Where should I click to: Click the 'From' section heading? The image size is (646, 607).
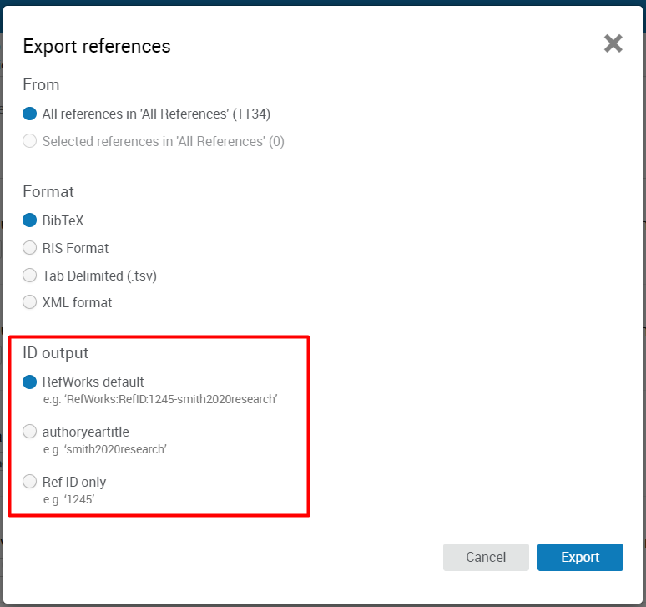(41, 85)
